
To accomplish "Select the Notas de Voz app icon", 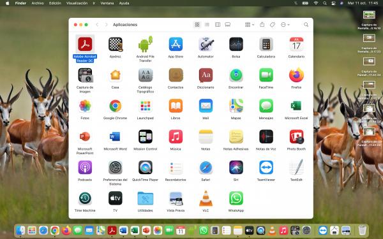I will [x=266, y=137].
